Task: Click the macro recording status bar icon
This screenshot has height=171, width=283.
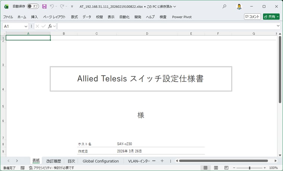Action: tap(23, 168)
